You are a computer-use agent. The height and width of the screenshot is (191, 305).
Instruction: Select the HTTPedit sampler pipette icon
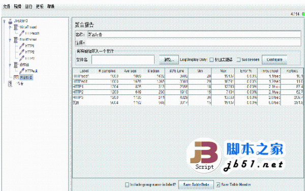pyautogui.click(x=22, y=71)
